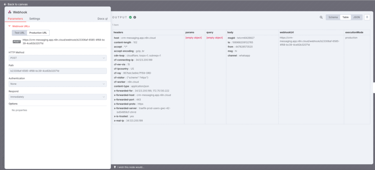The height and width of the screenshot is (170, 375).
Task: Switch to the Parameters tab
Action: coord(15,19)
